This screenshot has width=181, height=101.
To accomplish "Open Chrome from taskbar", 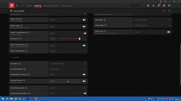I will tap(16, 99).
